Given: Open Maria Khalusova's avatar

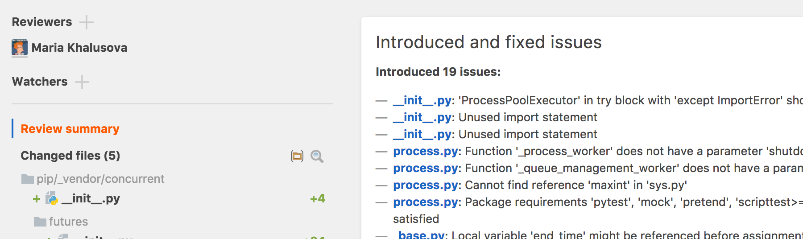Looking at the screenshot, I should click(x=20, y=48).
